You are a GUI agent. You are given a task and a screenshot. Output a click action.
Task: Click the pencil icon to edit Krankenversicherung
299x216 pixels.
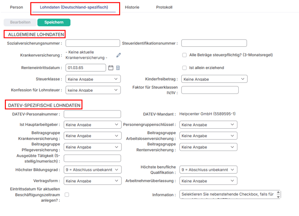pos(119,55)
